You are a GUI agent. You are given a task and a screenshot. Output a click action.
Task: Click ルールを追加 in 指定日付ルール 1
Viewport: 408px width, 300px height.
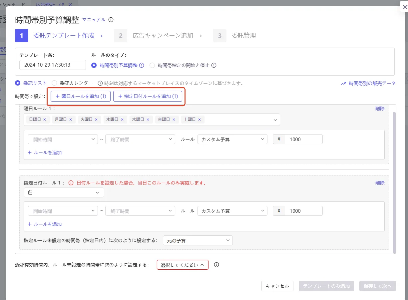(x=45, y=224)
